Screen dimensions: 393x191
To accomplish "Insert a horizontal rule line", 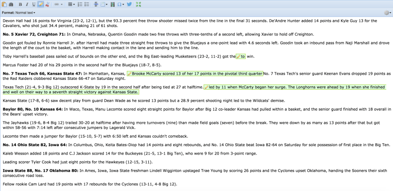I will [x=96, y=4].
